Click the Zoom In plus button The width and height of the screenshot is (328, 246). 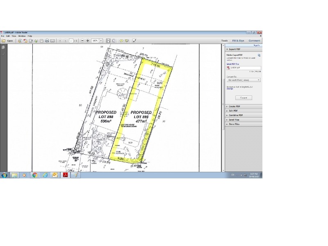(88, 41)
